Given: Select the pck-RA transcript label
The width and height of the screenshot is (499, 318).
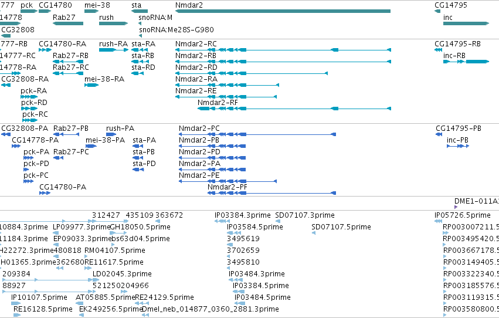Looking at the screenshot, I should pyautogui.click(x=34, y=91).
